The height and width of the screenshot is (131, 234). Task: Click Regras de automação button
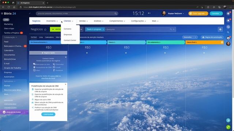[212, 37]
